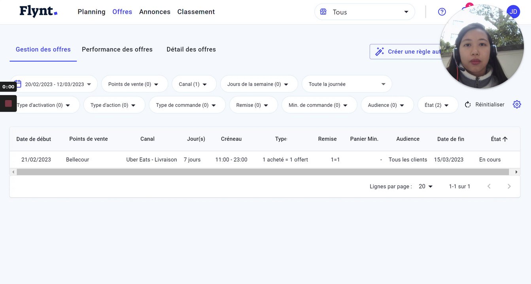Screen dimensions: 531x284
Task: Click the Flynt logo
Action: point(38,12)
